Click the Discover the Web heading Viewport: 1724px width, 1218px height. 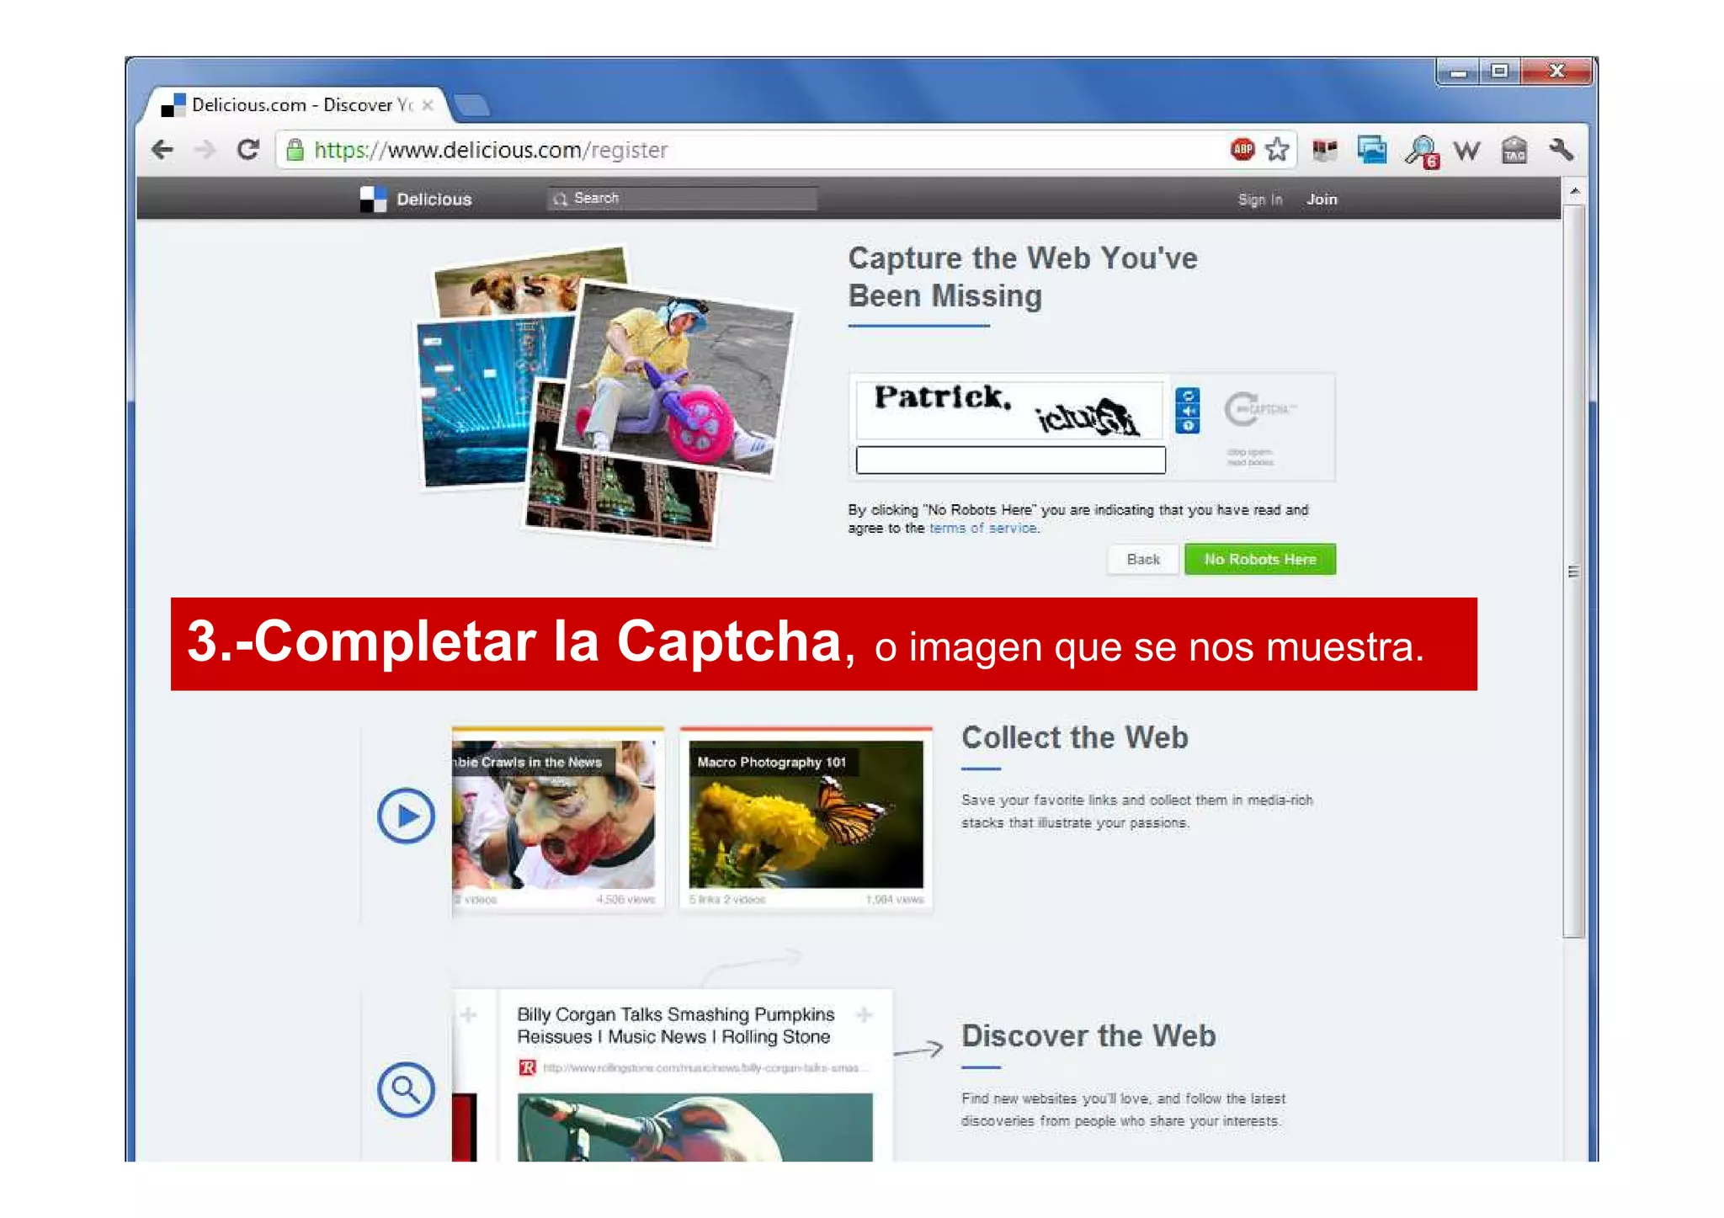pyautogui.click(x=1088, y=1036)
